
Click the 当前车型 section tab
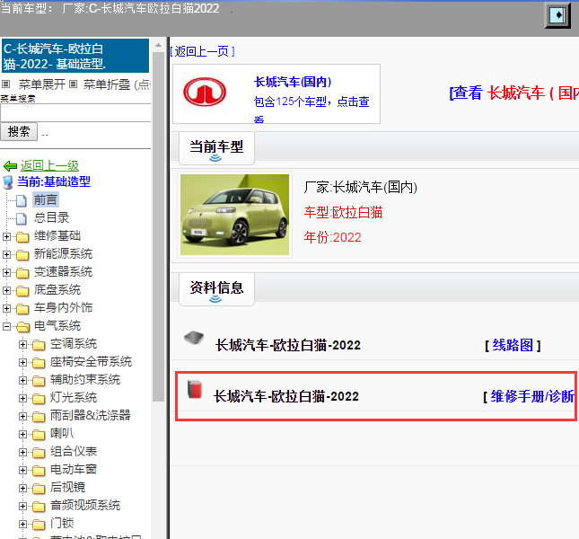tap(216, 148)
